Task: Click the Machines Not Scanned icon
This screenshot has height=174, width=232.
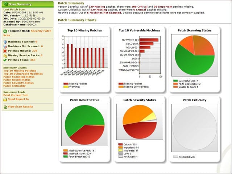Action: click(5, 46)
